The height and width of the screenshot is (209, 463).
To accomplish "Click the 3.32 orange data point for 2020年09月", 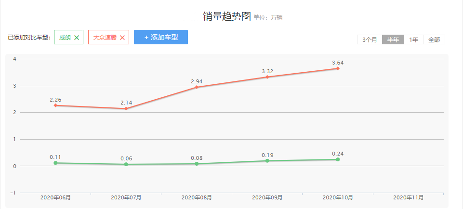I will click(x=267, y=77).
